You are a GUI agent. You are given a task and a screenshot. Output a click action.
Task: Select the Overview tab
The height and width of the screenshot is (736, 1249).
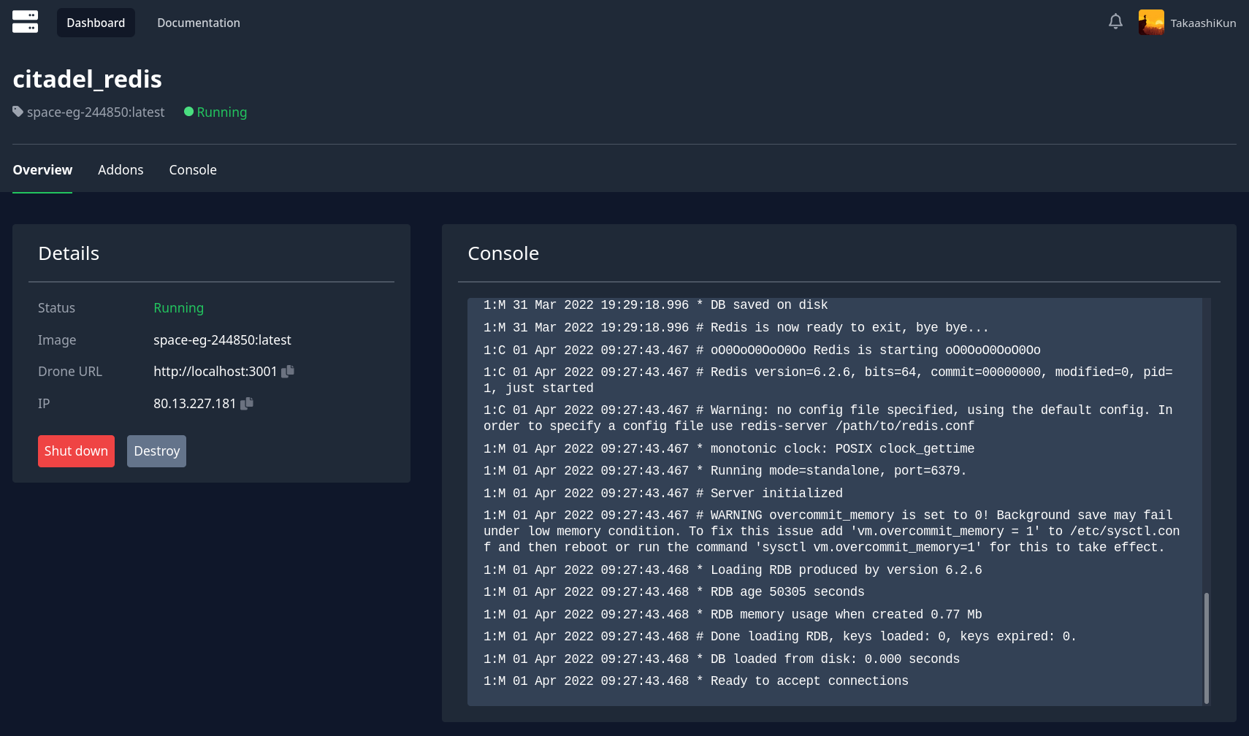pyautogui.click(x=42, y=170)
